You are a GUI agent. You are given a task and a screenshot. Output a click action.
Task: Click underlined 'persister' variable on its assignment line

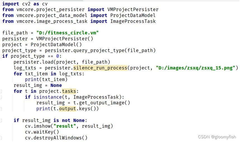point(15,39)
